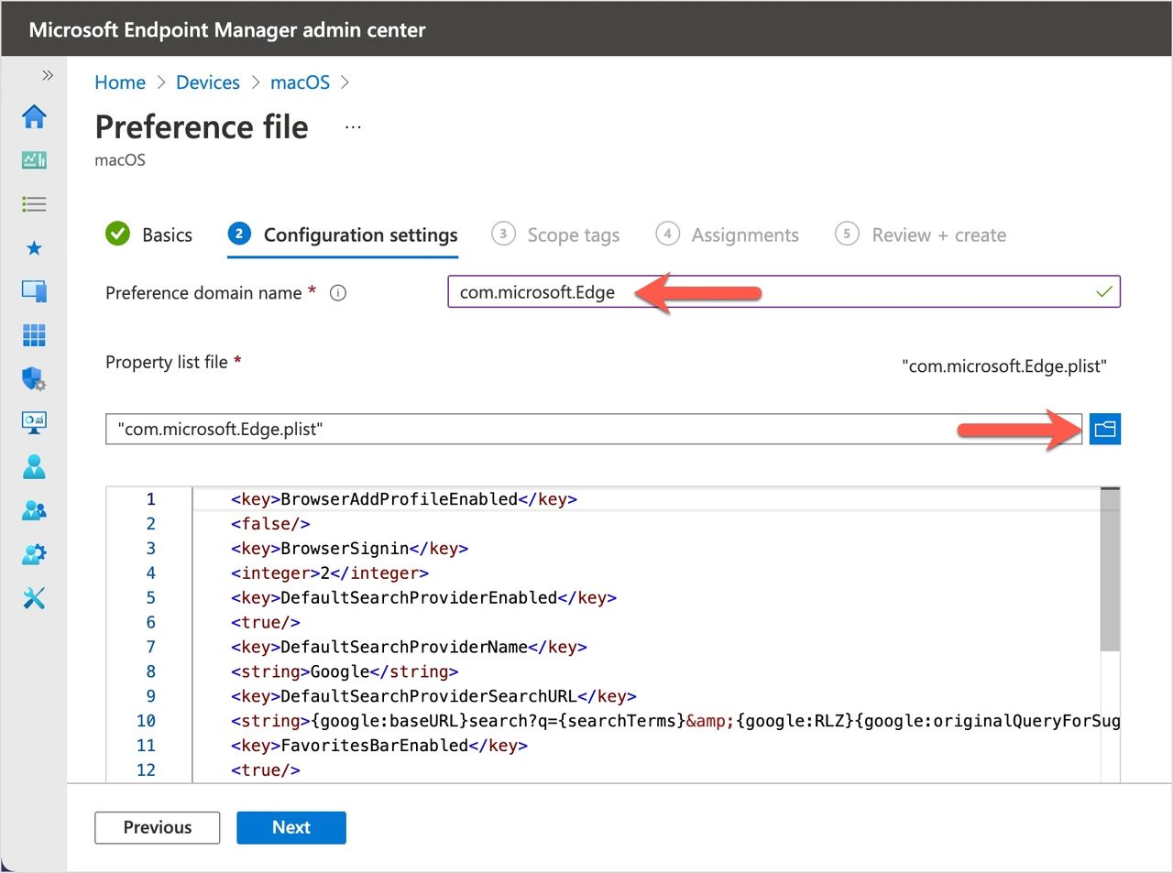1173x873 pixels.
Task: Click the macOS breadcrumb link
Action: click(300, 82)
